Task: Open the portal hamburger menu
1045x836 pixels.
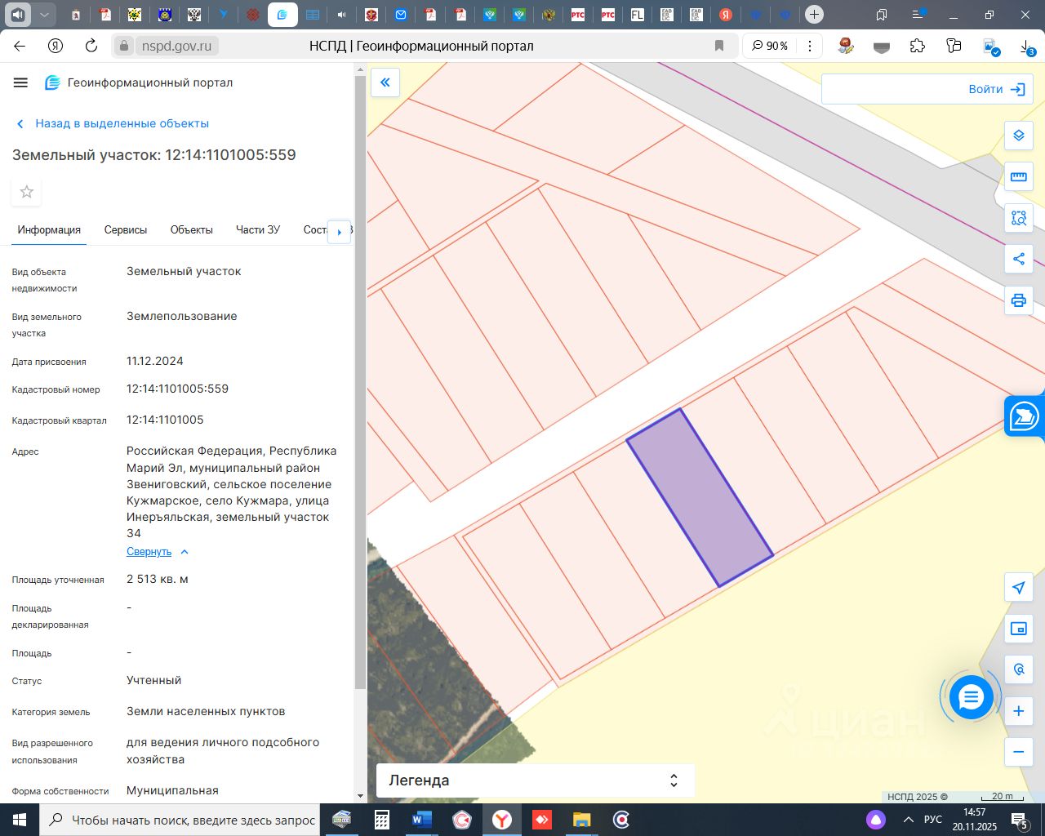Action: point(21,82)
